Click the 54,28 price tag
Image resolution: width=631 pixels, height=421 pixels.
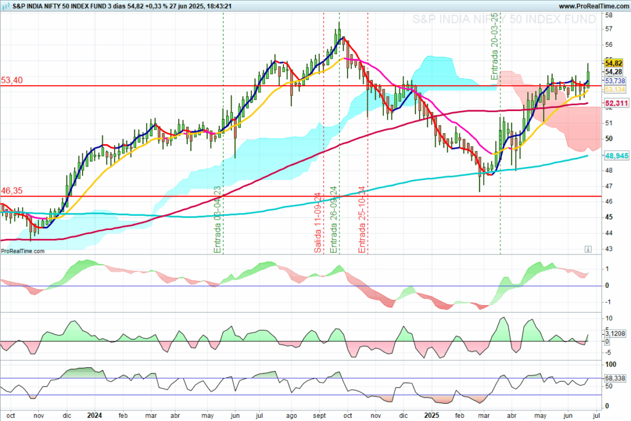[614, 72]
